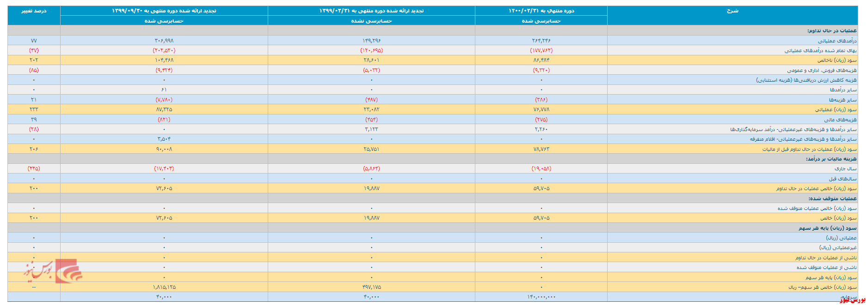
Task: Select the gross profit value "۸۶,۴۸۴"
Action: [x=541, y=60]
